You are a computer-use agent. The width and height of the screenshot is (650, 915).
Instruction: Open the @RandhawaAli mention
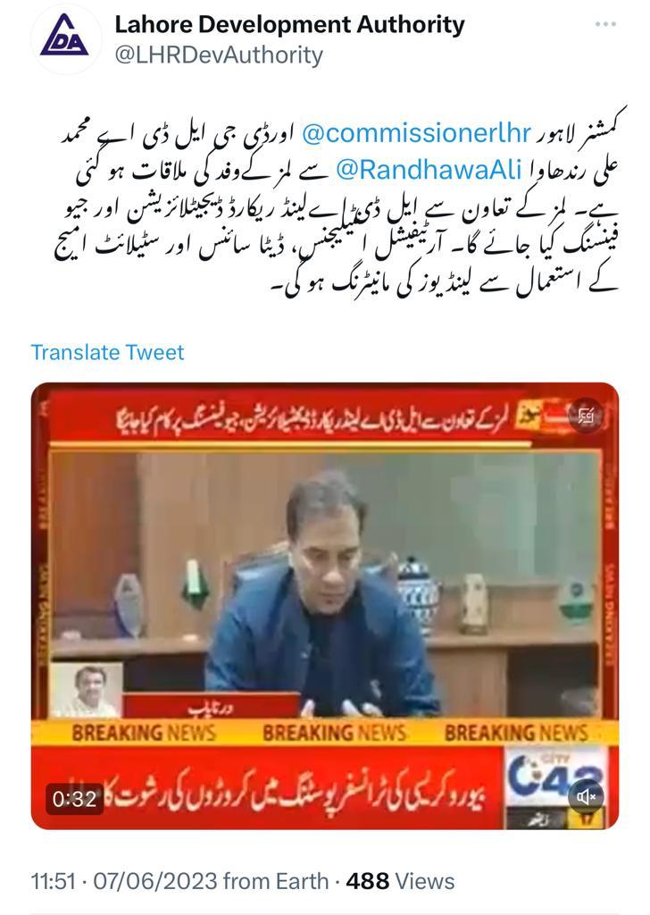point(429,170)
